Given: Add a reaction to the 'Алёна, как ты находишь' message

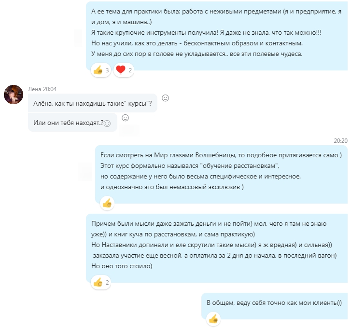Looking at the screenshot, I should coord(165,98).
